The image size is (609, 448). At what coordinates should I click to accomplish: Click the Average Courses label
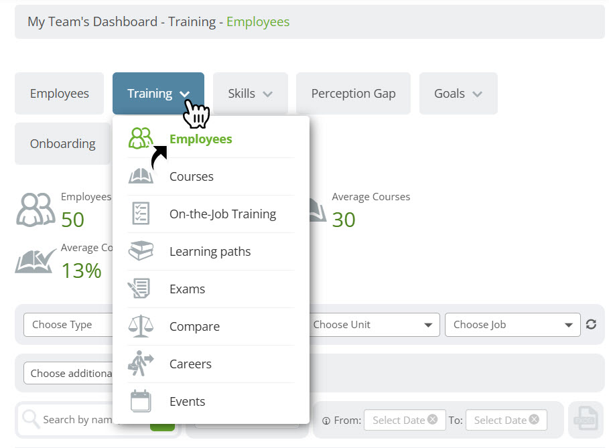coord(371,197)
